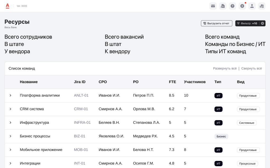Screen dimensions: 270x168
Task: Click the FTE column header
Action: pos(172,82)
